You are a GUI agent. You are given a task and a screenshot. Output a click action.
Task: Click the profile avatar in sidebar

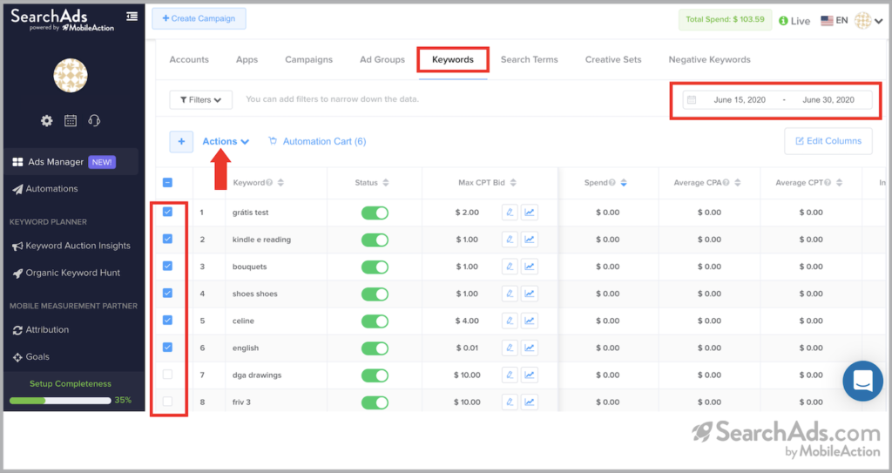pos(71,75)
